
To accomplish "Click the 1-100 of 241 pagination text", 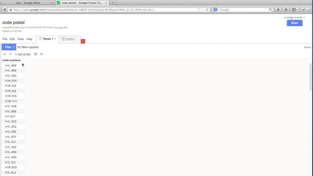I will tap(23, 54).
